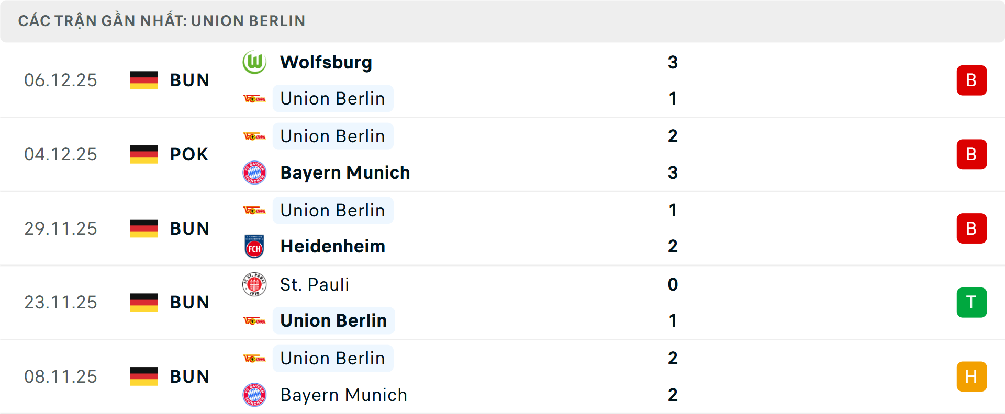Click the green T badge for St. Pauli match
This screenshot has width=1005, height=414.
pos(971,302)
